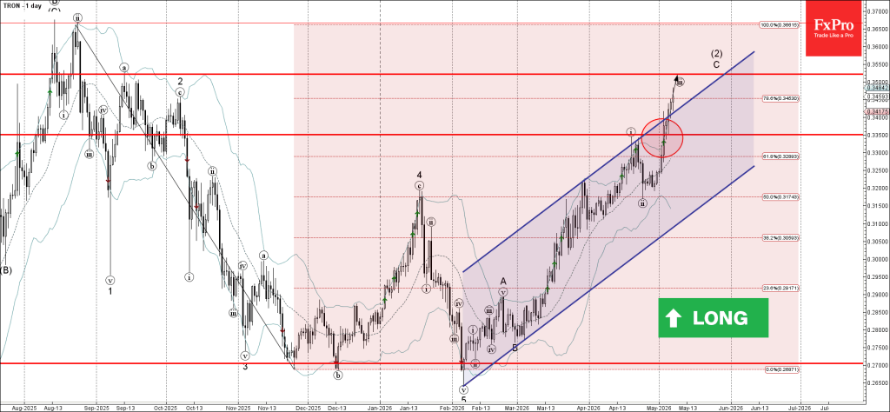Click the wave 4 label at January peak

pyautogui.click(x=420, y=176)
